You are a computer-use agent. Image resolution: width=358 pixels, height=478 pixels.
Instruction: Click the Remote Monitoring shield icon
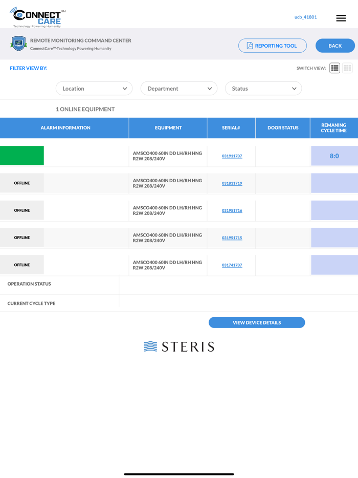tap(18, 44)
